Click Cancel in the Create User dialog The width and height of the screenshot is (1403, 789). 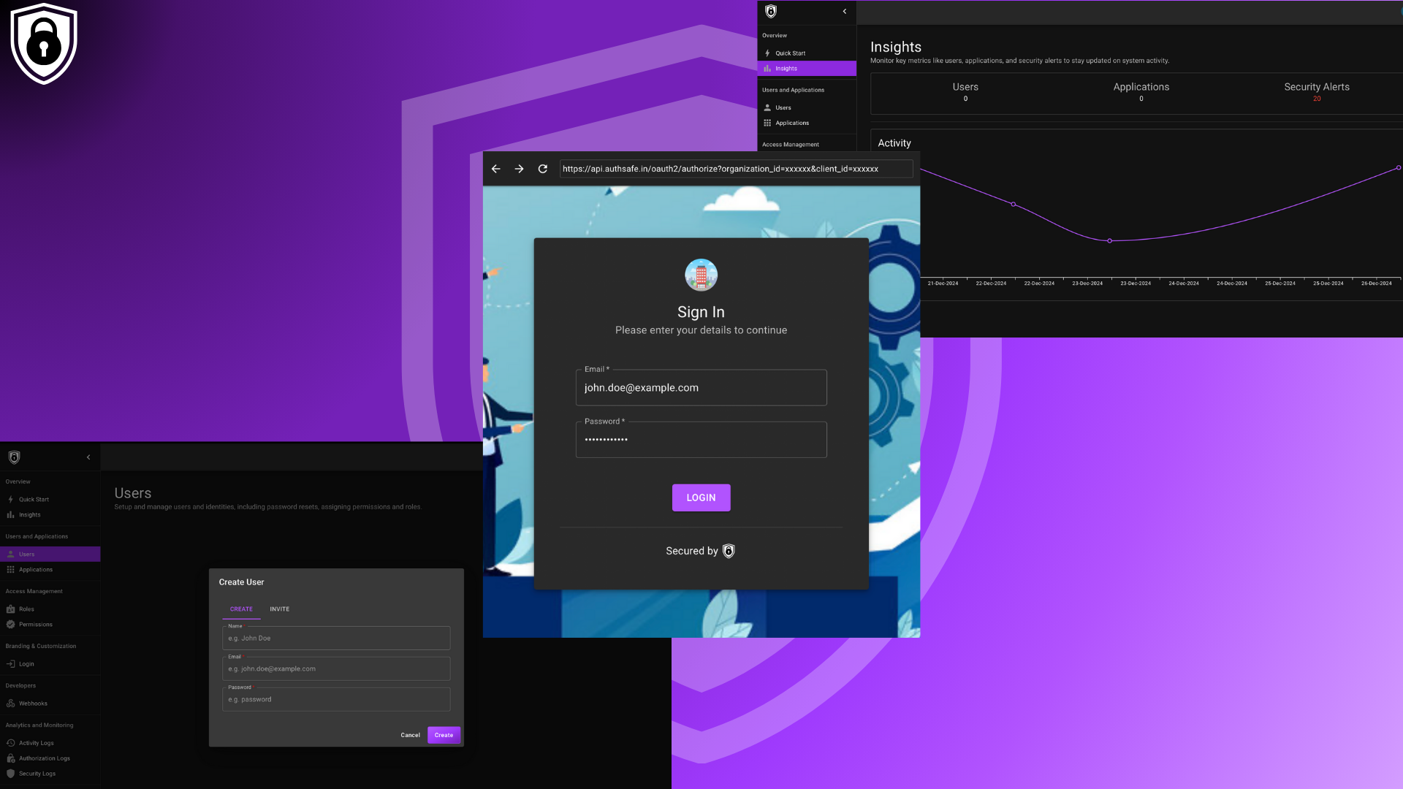410,735
